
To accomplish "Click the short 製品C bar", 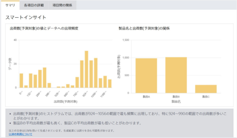I will (206, 89).
